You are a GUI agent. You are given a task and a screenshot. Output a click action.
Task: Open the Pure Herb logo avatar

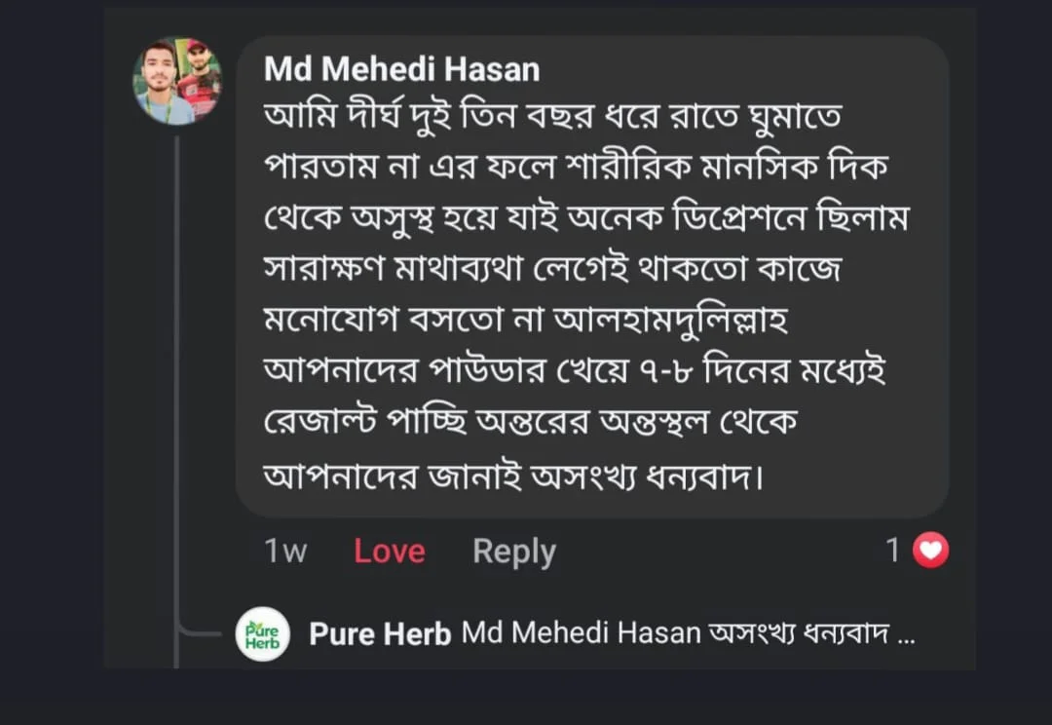pyautogui.click(x=263, y=634)
